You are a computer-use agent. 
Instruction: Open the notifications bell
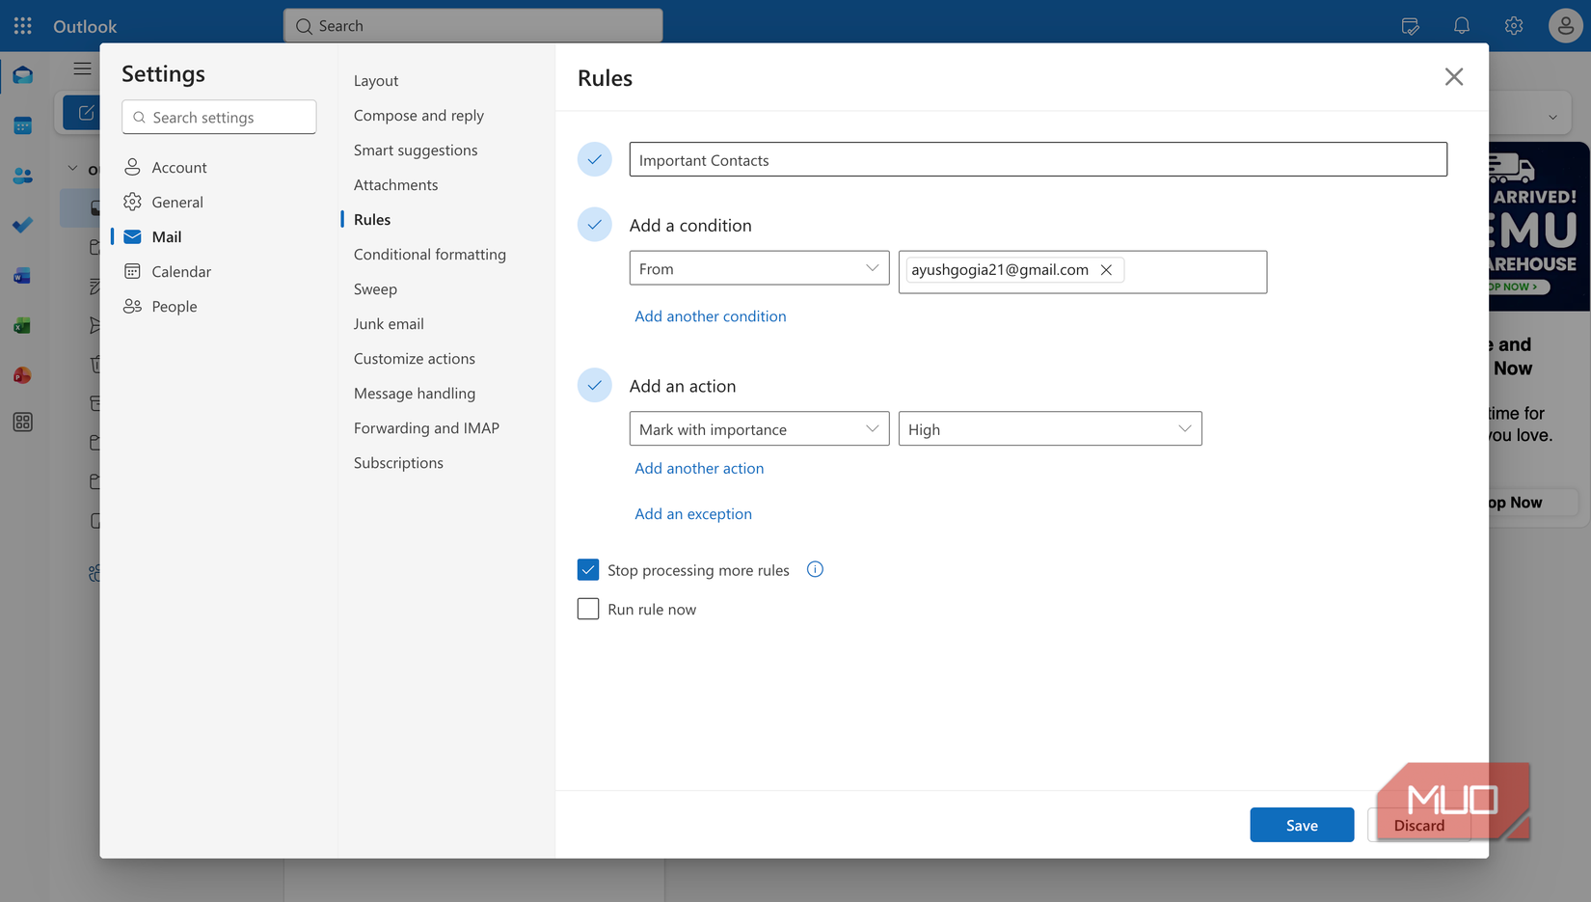click(1461, 25)
